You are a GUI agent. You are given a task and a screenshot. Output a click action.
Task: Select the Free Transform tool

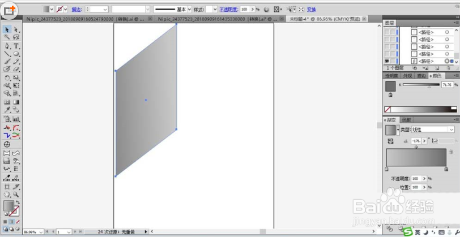tap(16, 85)
